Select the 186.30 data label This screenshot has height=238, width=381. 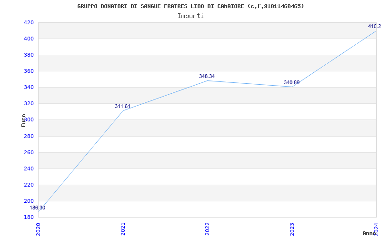(x=38, y=208)
